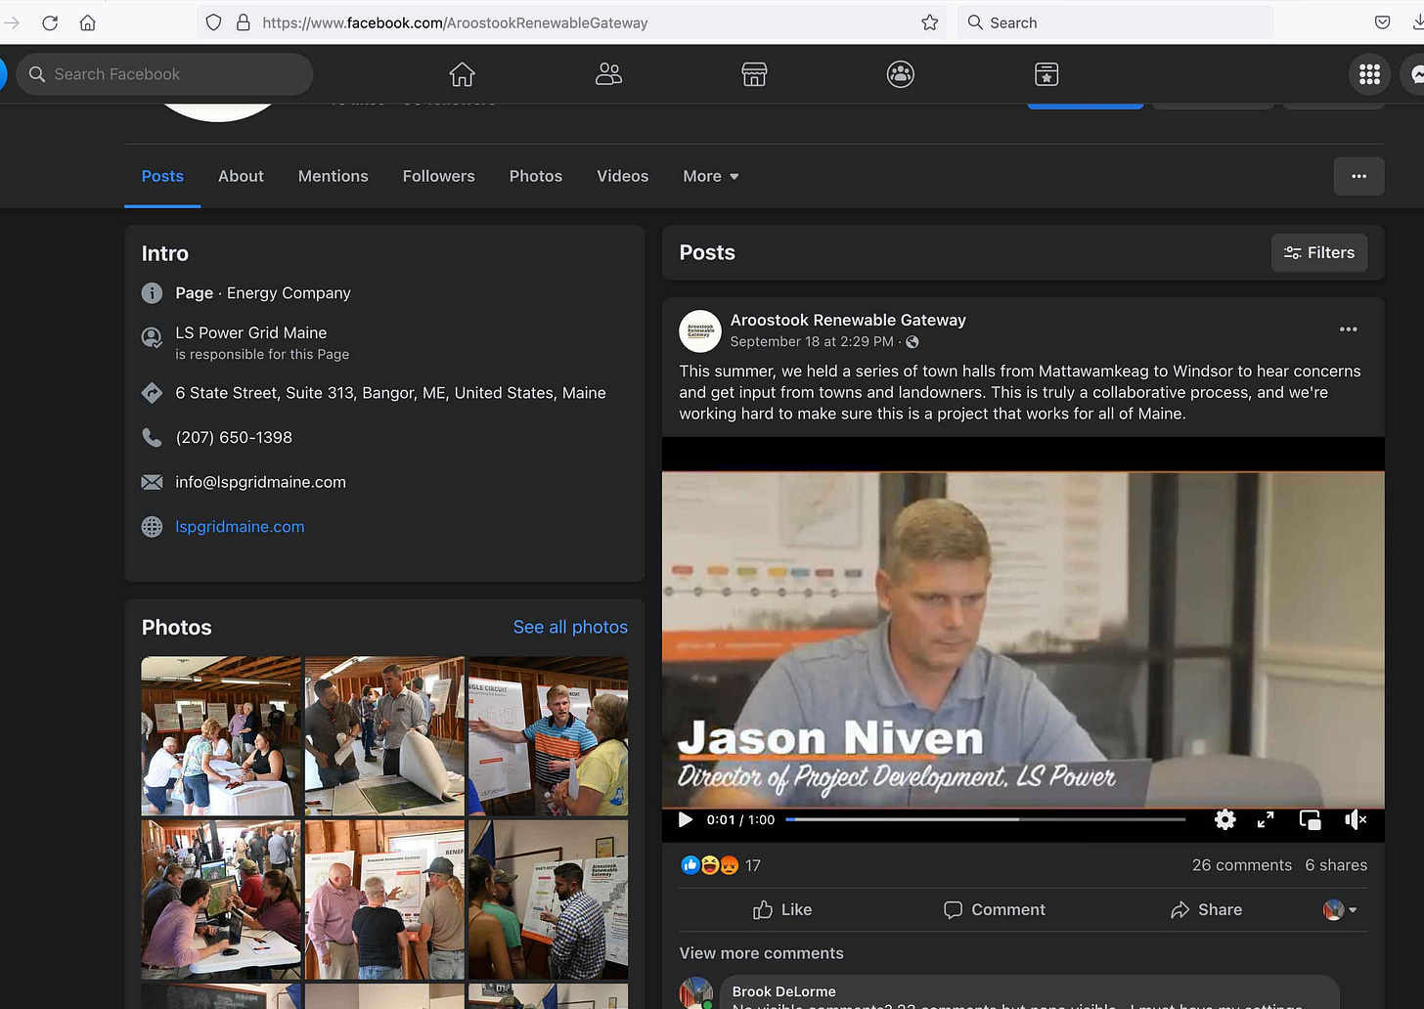Click the public audience globe icon
This screenshot has height=1009, width=1424.
tap(912, 342)
